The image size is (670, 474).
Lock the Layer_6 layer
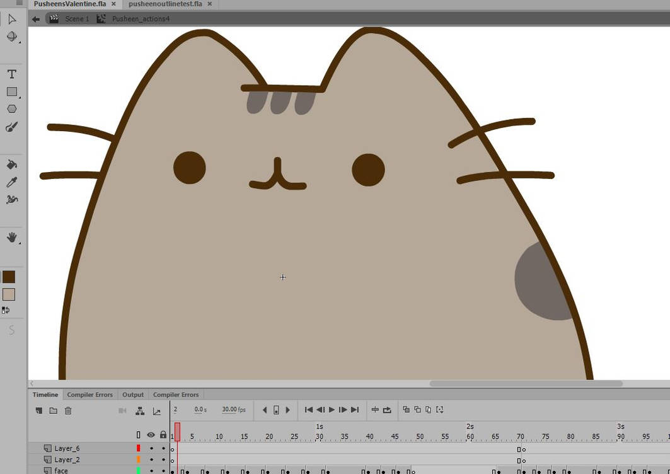163,448
